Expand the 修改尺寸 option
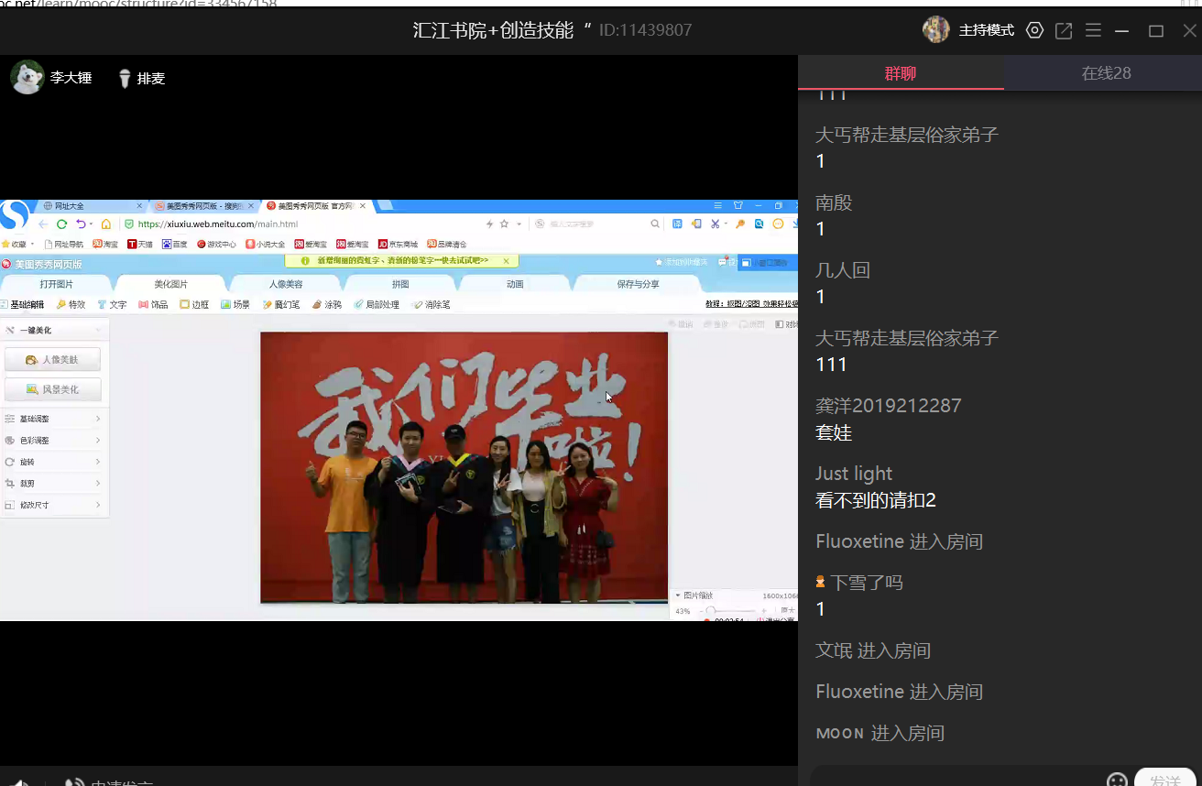Screen dimensions: 1202x786 coord(53,505)
